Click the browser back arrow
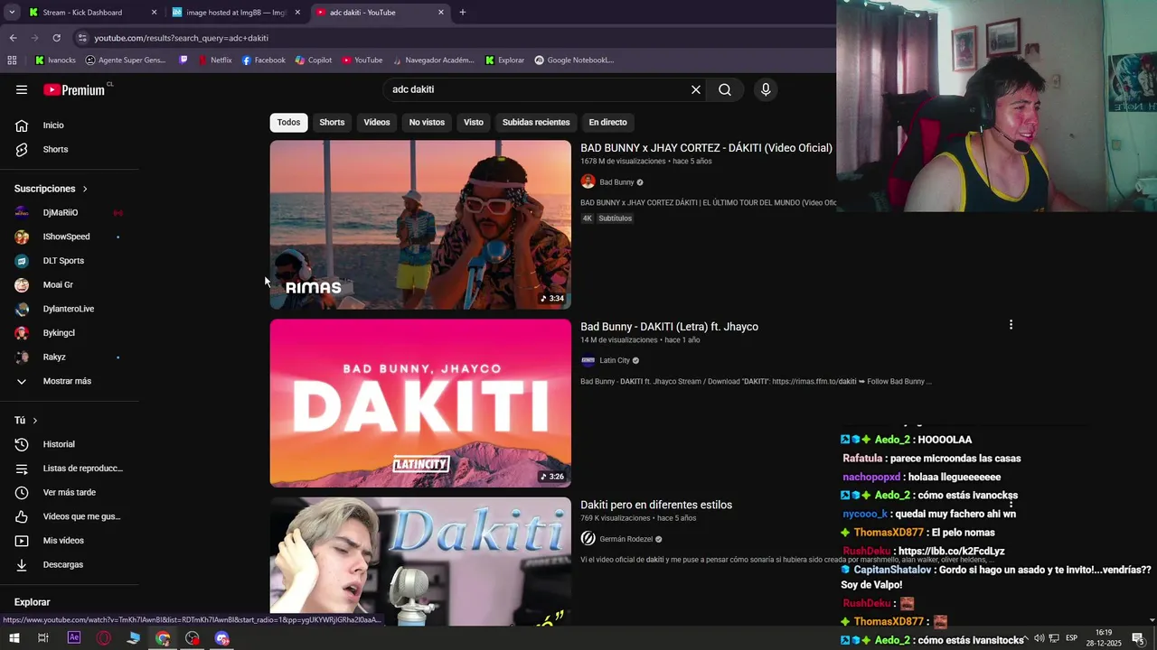The height and width of the screenshot is (650, 1157). point(13,38)
